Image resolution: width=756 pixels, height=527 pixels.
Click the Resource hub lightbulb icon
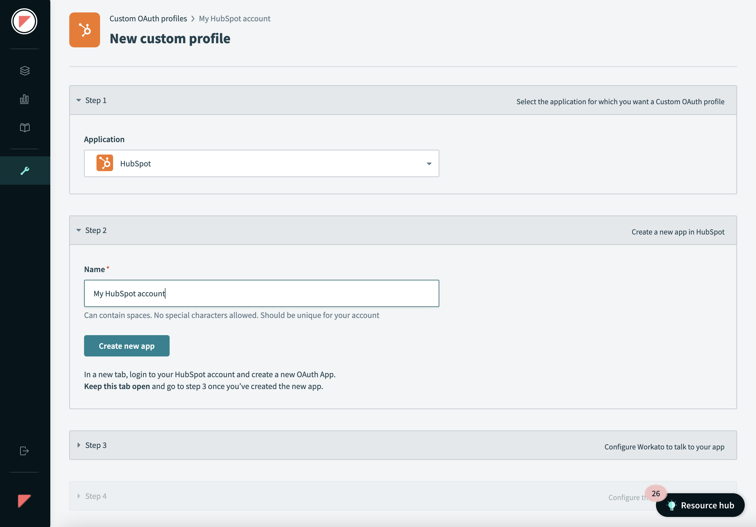coord(672,505)
